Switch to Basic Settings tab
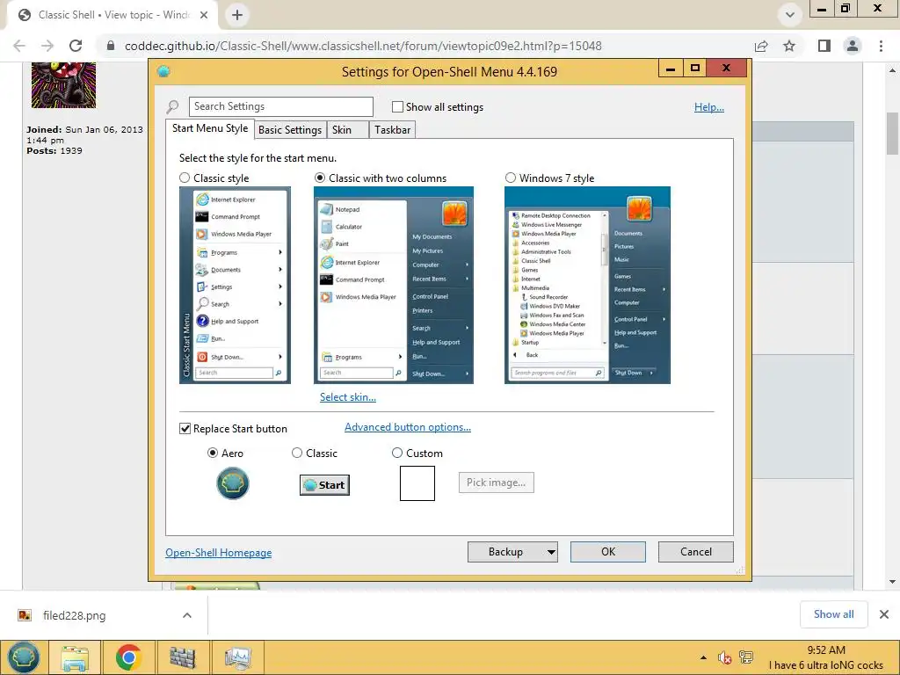This screenshot has height=675, width=900. coord(290,130)
